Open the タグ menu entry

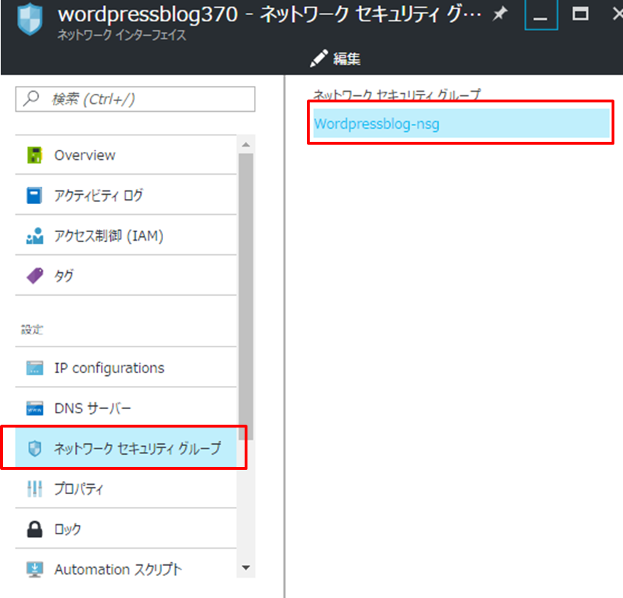126,276
